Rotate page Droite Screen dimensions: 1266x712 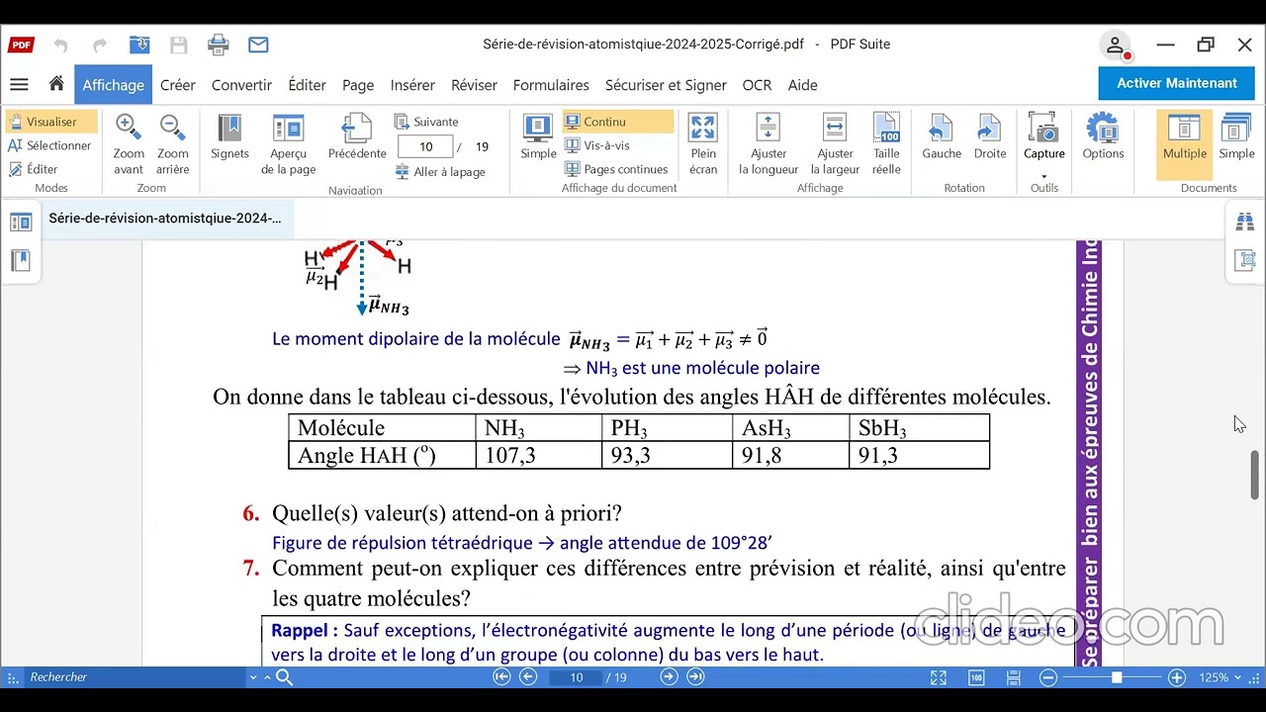[990, 137]
